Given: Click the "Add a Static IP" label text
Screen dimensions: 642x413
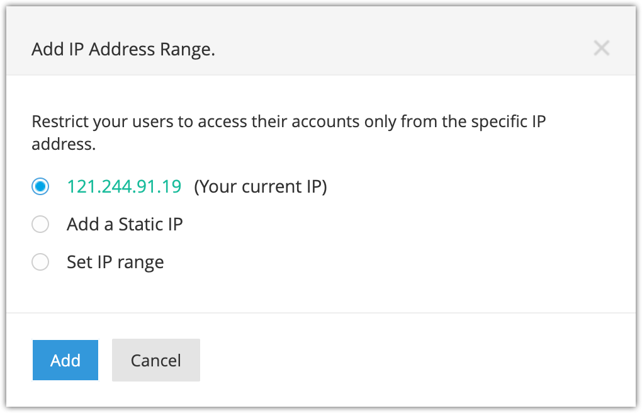Looking at the screenshot, I should click(125, 224).
